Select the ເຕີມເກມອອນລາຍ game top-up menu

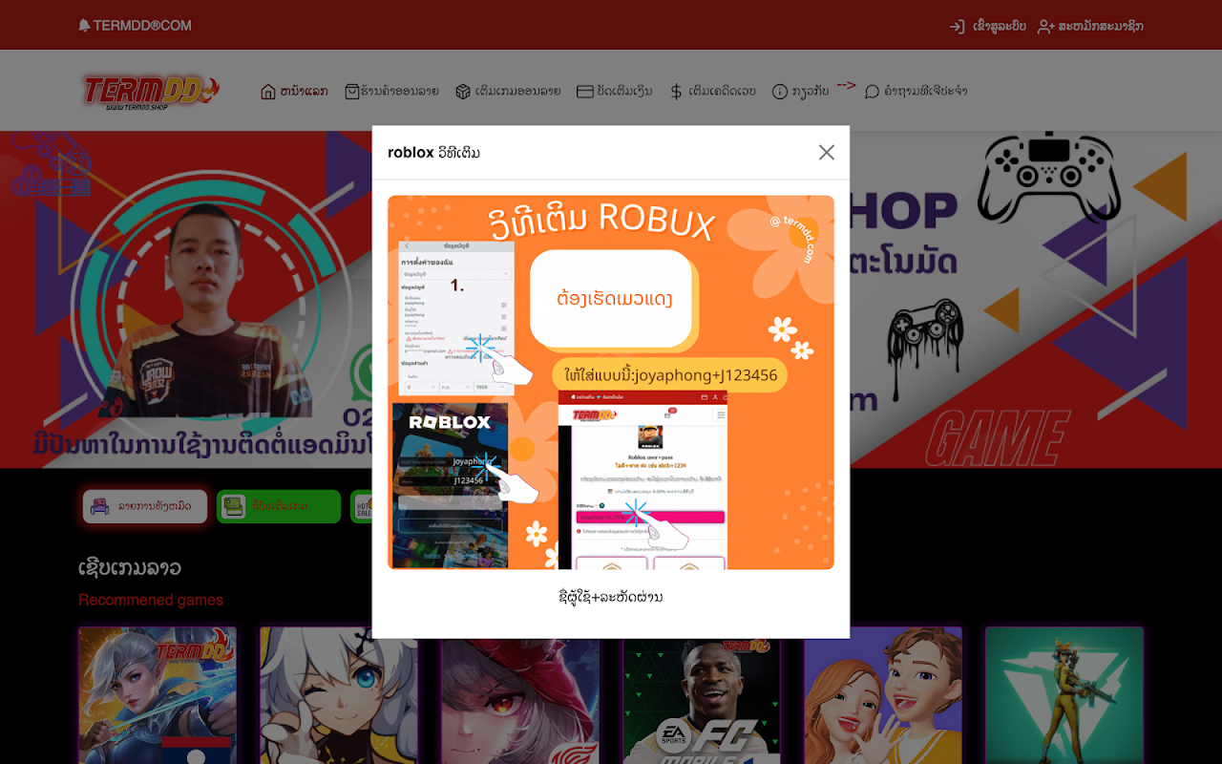click(508, 92)
